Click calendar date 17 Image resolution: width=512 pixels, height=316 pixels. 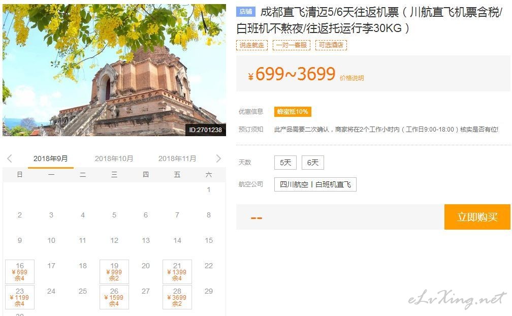coord(51,266)
